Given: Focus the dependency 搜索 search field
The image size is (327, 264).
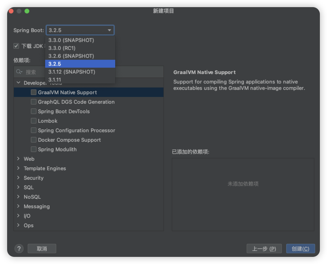Looking at the screenshot, I should pos(89,72).
